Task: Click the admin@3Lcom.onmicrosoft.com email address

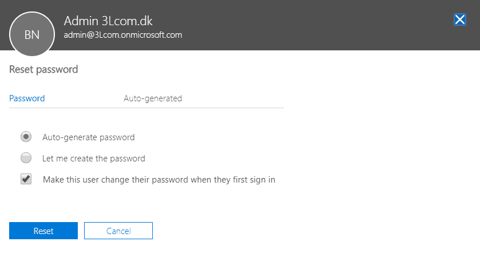Action: tap(123, 35)
